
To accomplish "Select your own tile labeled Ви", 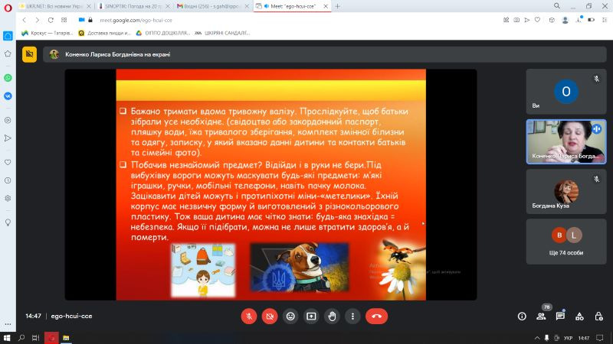I will [x=566, y=92].
